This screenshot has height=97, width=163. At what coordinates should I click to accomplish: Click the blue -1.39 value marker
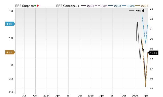coord(10,24)
